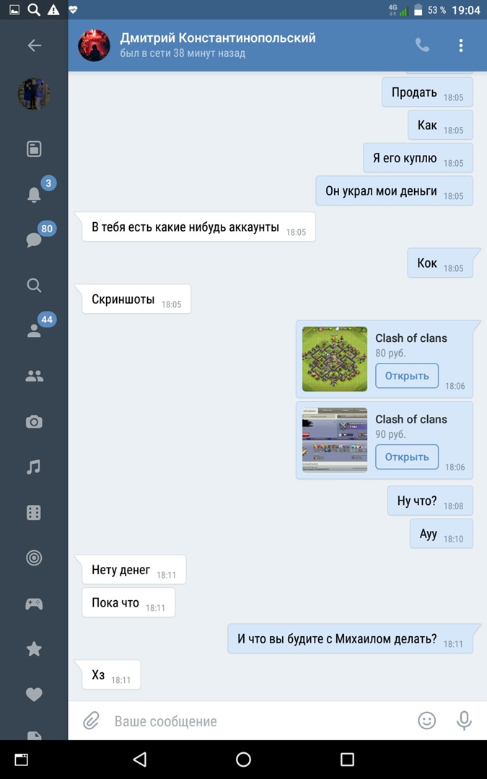Viewport: 487px width, 779px height.
Task: Open the emoji smiley picker
Action: point(426,721)
